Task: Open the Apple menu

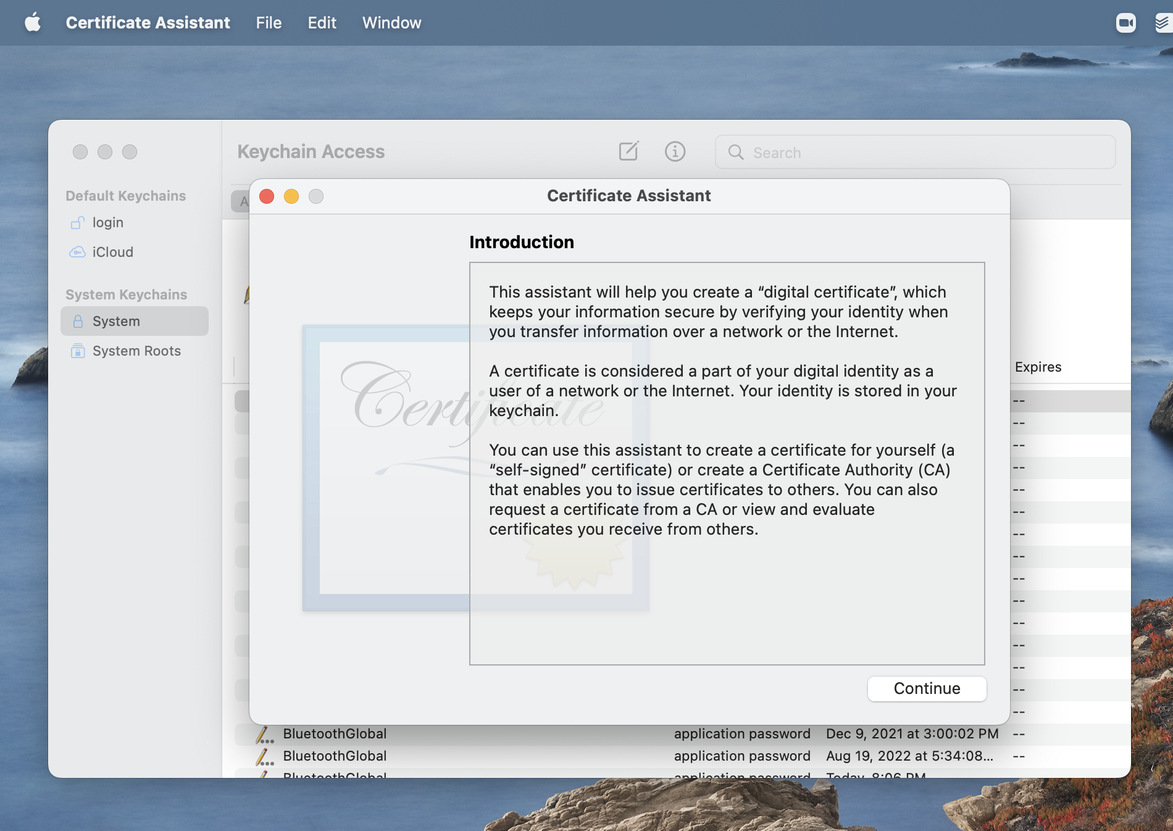Action: (33, 23)
